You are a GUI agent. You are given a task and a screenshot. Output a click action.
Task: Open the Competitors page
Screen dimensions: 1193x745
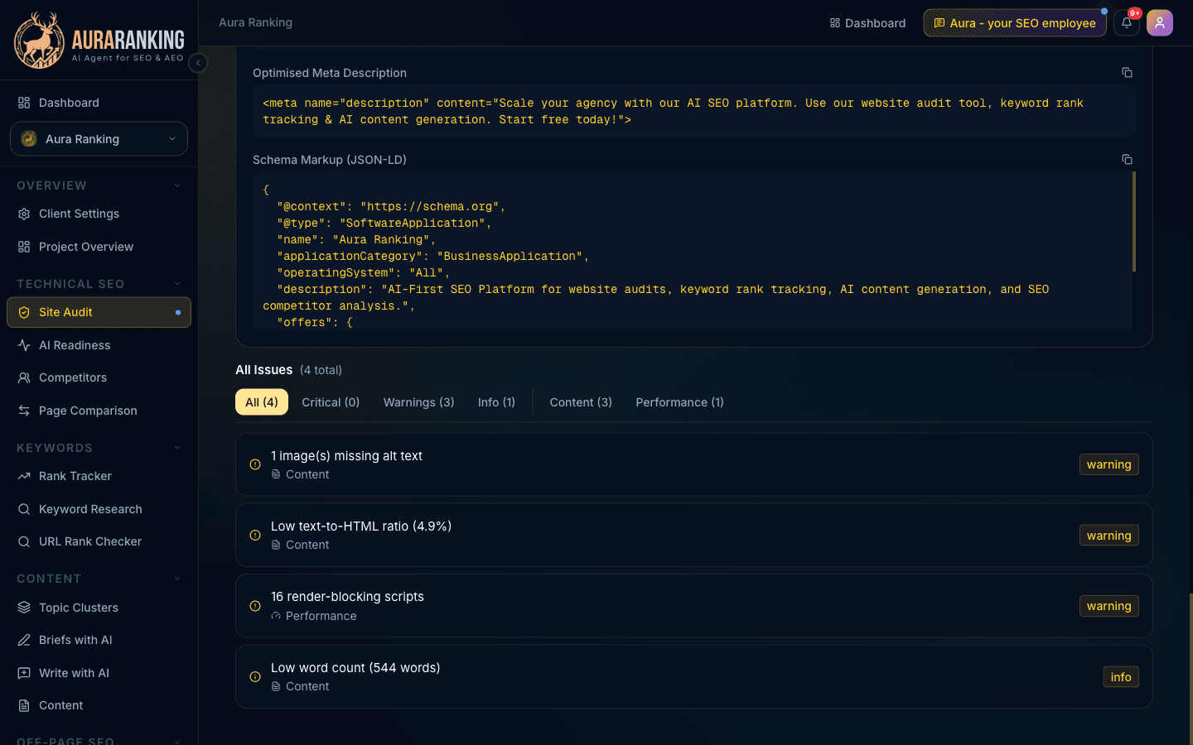coord(99,377)
